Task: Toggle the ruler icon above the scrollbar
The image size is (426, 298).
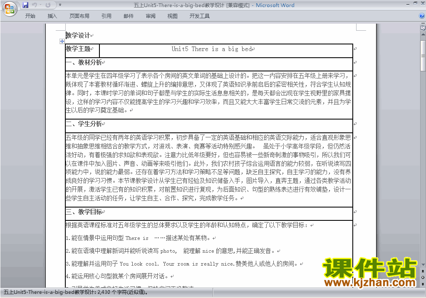Action: click(423, 27)
